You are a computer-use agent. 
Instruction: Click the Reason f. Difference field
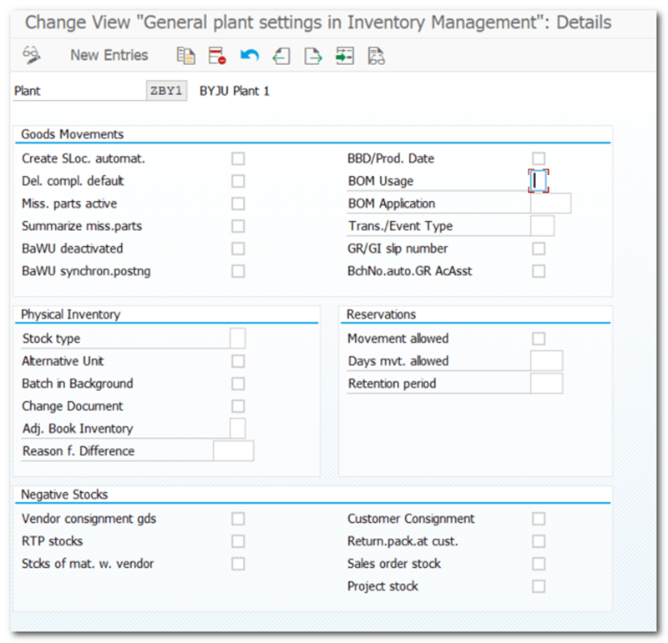tap(233, 451)
